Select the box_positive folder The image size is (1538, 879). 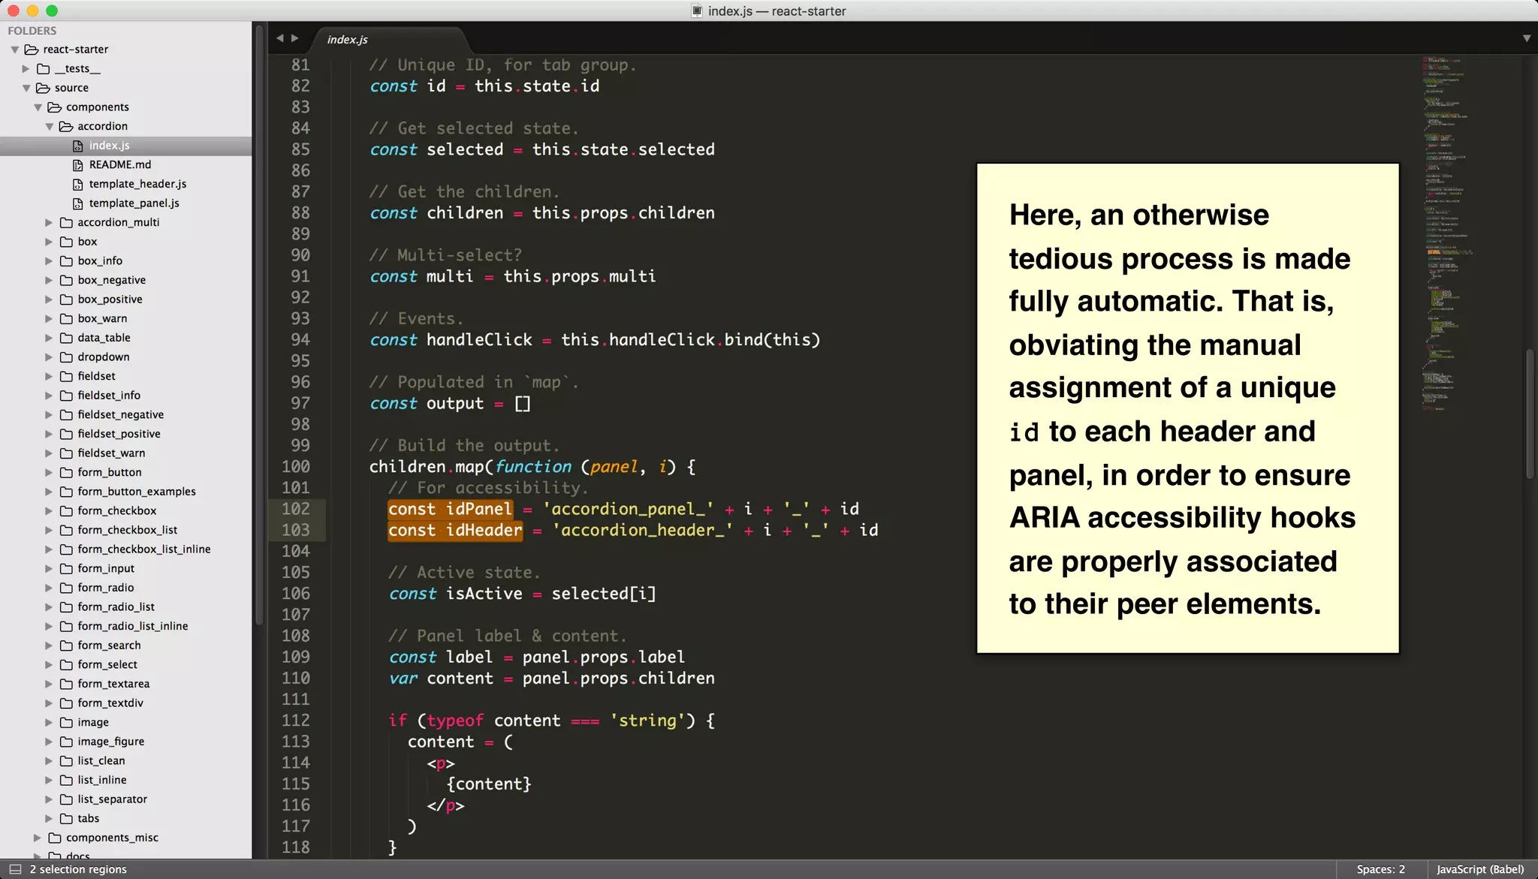(110, 299)
